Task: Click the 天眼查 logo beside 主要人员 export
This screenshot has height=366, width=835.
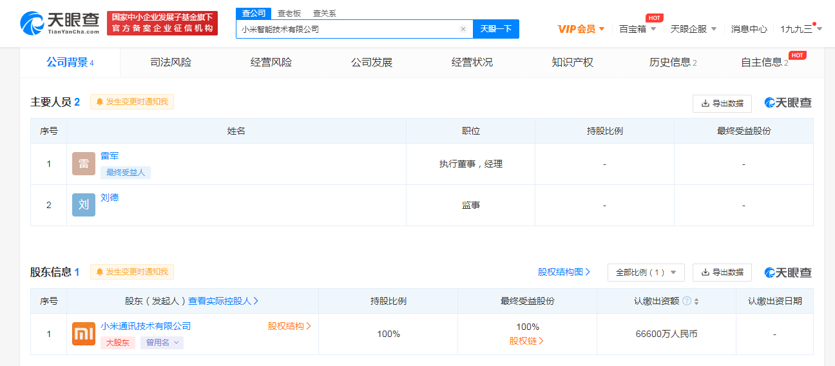Action: point(788,103)
